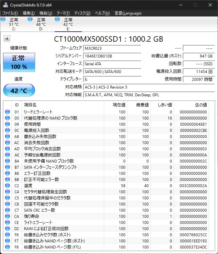
Task: Click the 生の値 column header
Action: 191,105
